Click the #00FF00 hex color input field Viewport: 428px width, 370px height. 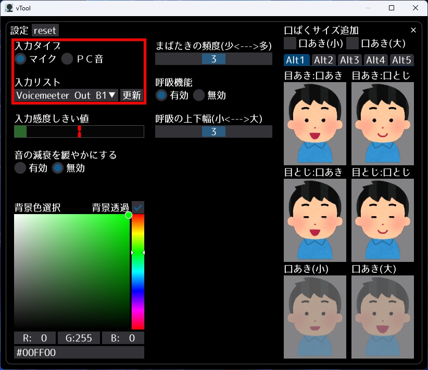79,352
